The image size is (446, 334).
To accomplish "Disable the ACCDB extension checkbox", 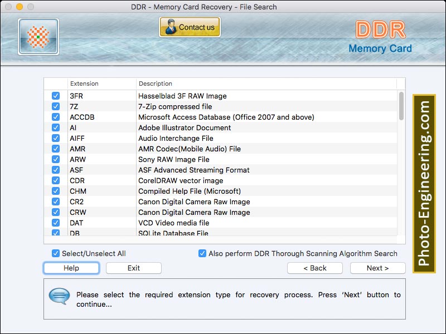I will point(55,117).
